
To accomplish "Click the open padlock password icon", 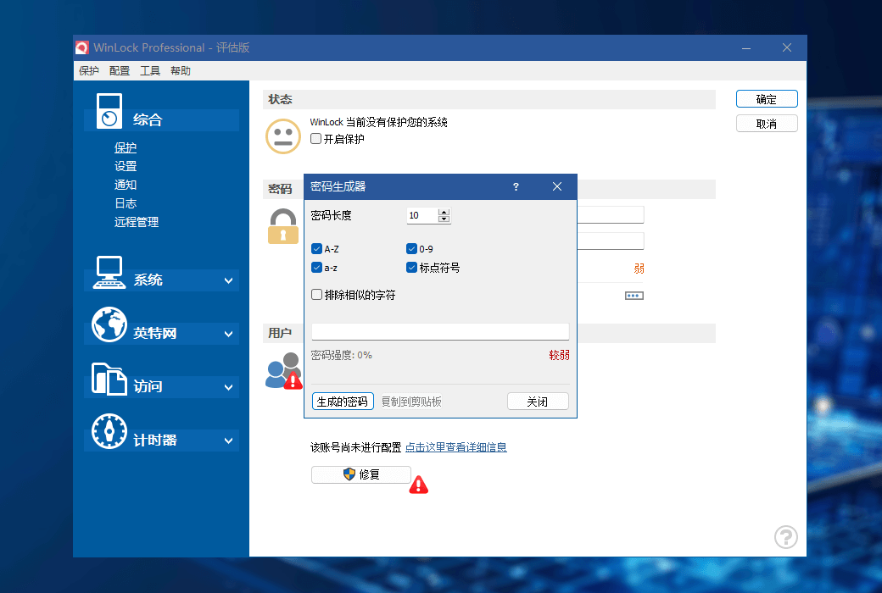I will (283, 226).
